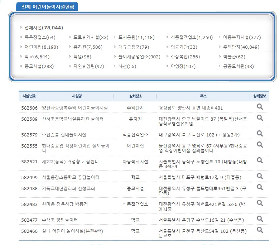Filter by 박물관(62)
The width and height of the screenshot is (279, 245).
[234, 57]
